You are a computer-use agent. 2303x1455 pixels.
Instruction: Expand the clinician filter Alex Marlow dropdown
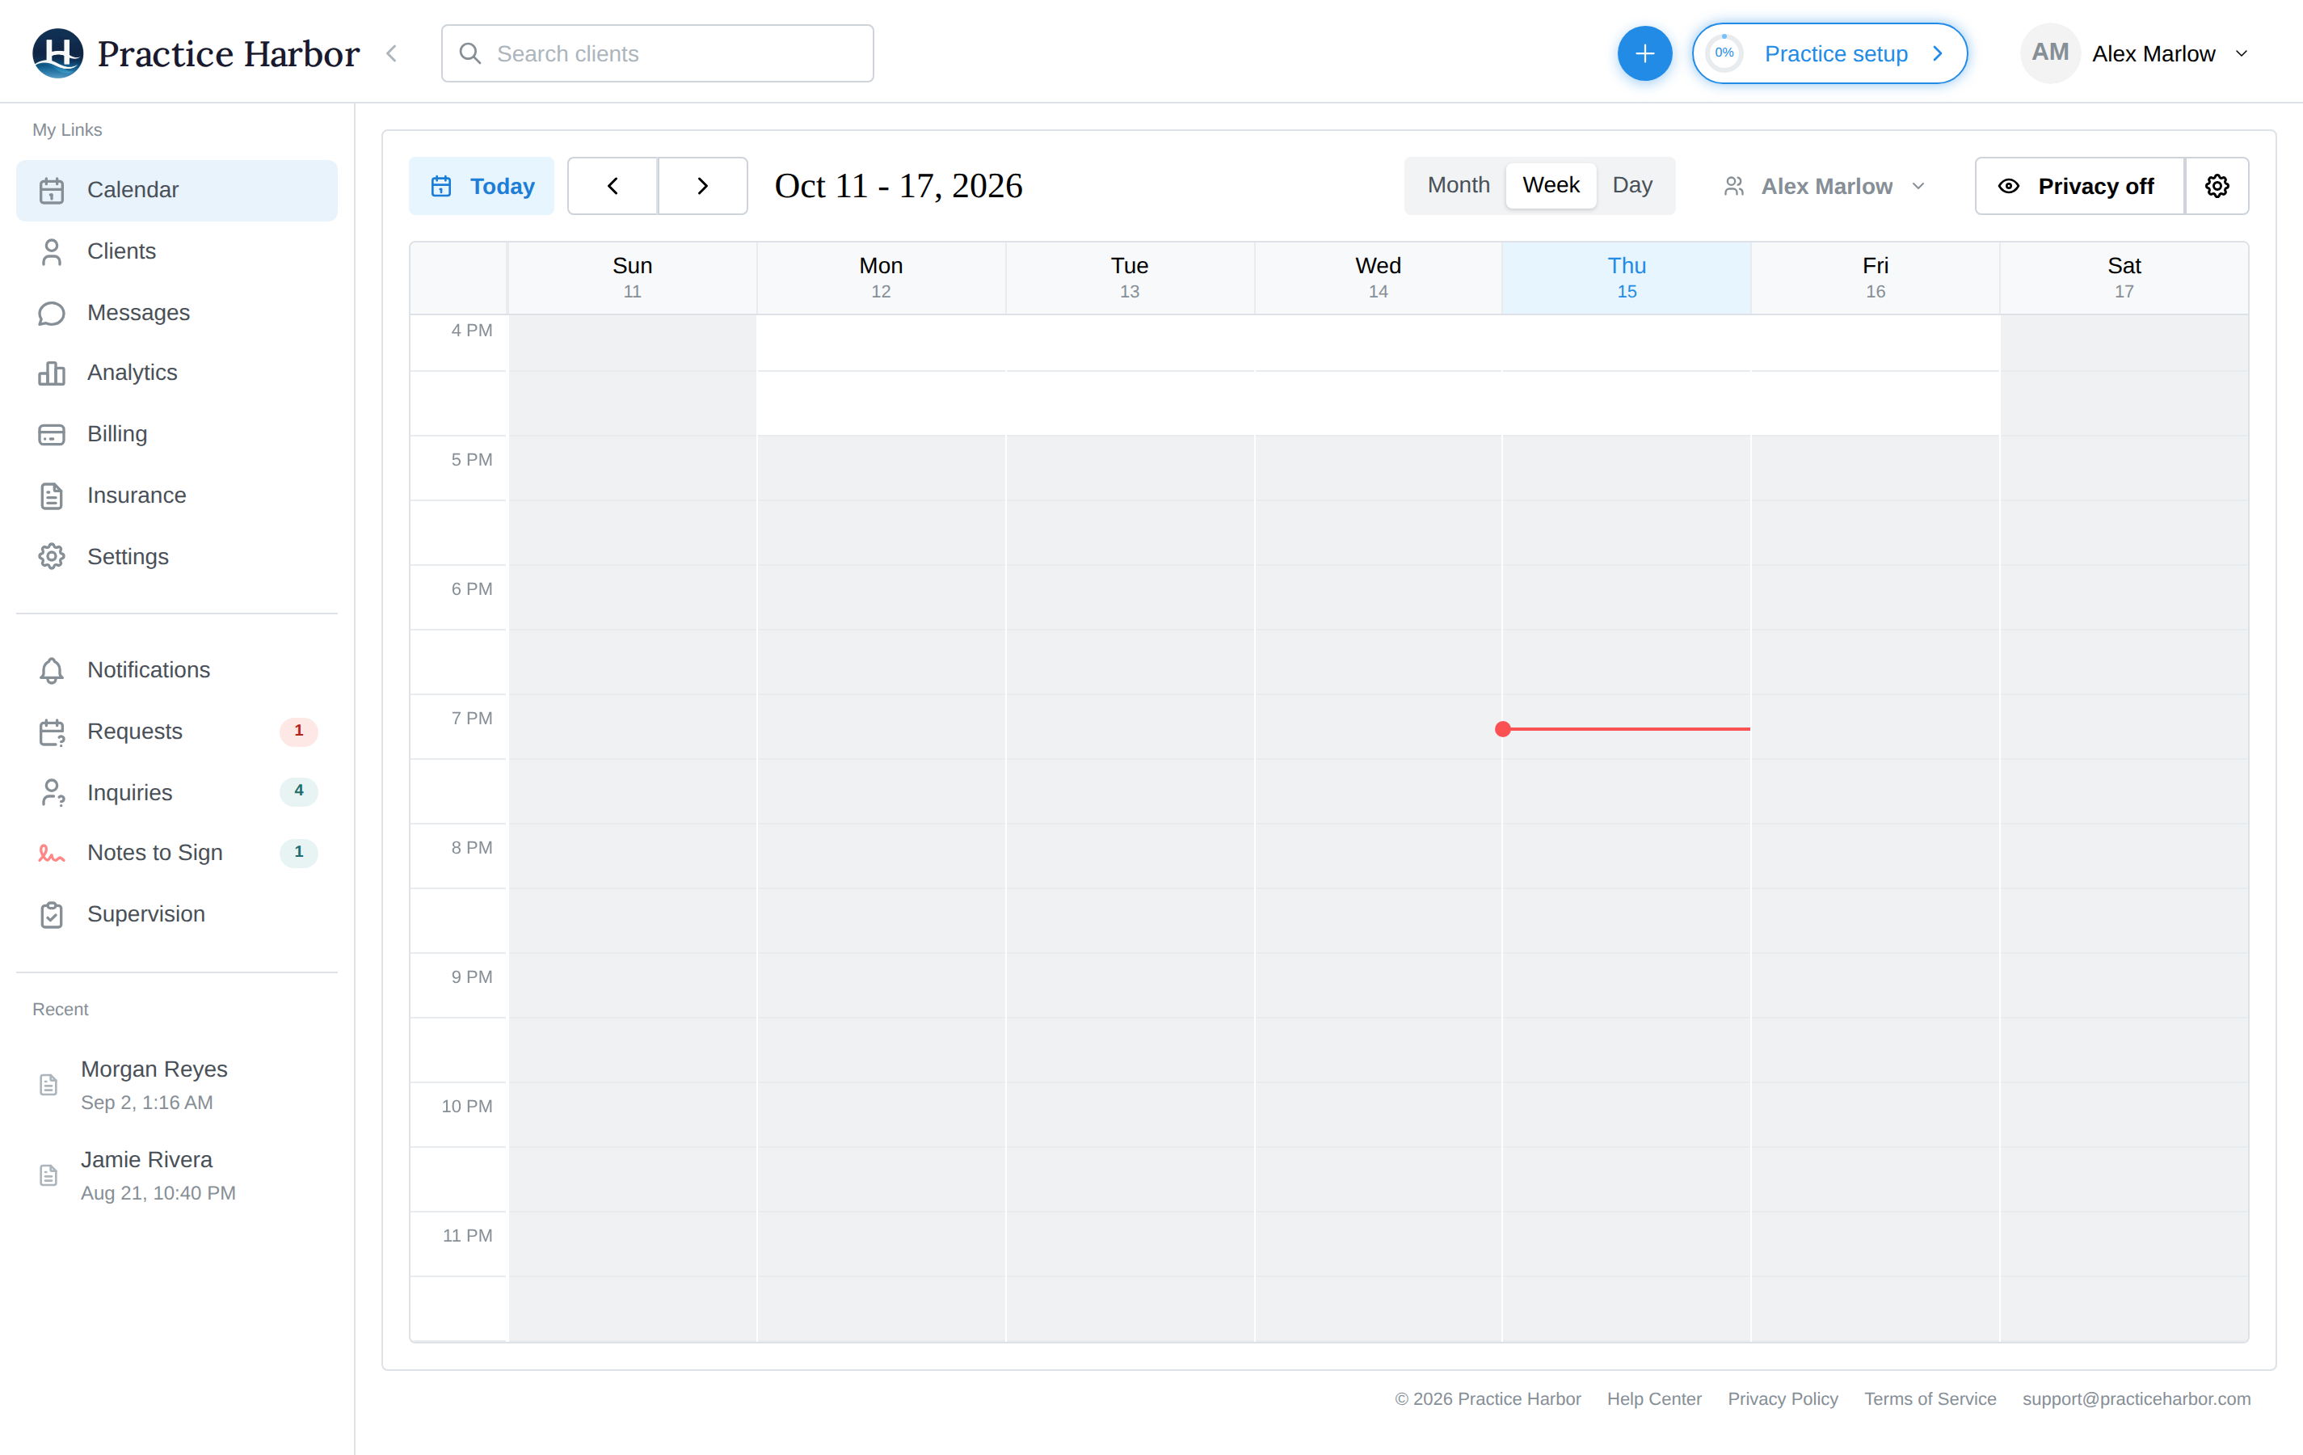coord(1825,187)
